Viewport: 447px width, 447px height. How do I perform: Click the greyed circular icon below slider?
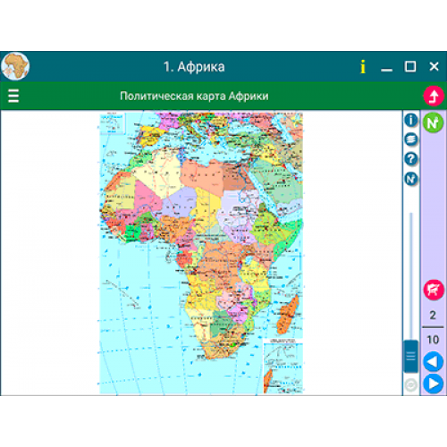(411, 385)
